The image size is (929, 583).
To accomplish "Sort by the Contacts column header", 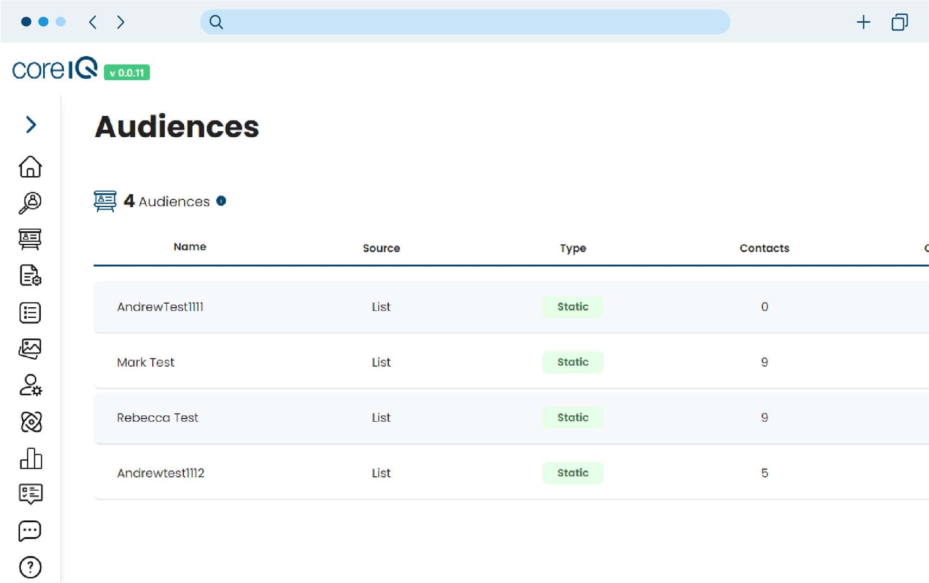I will pos(764,248).
